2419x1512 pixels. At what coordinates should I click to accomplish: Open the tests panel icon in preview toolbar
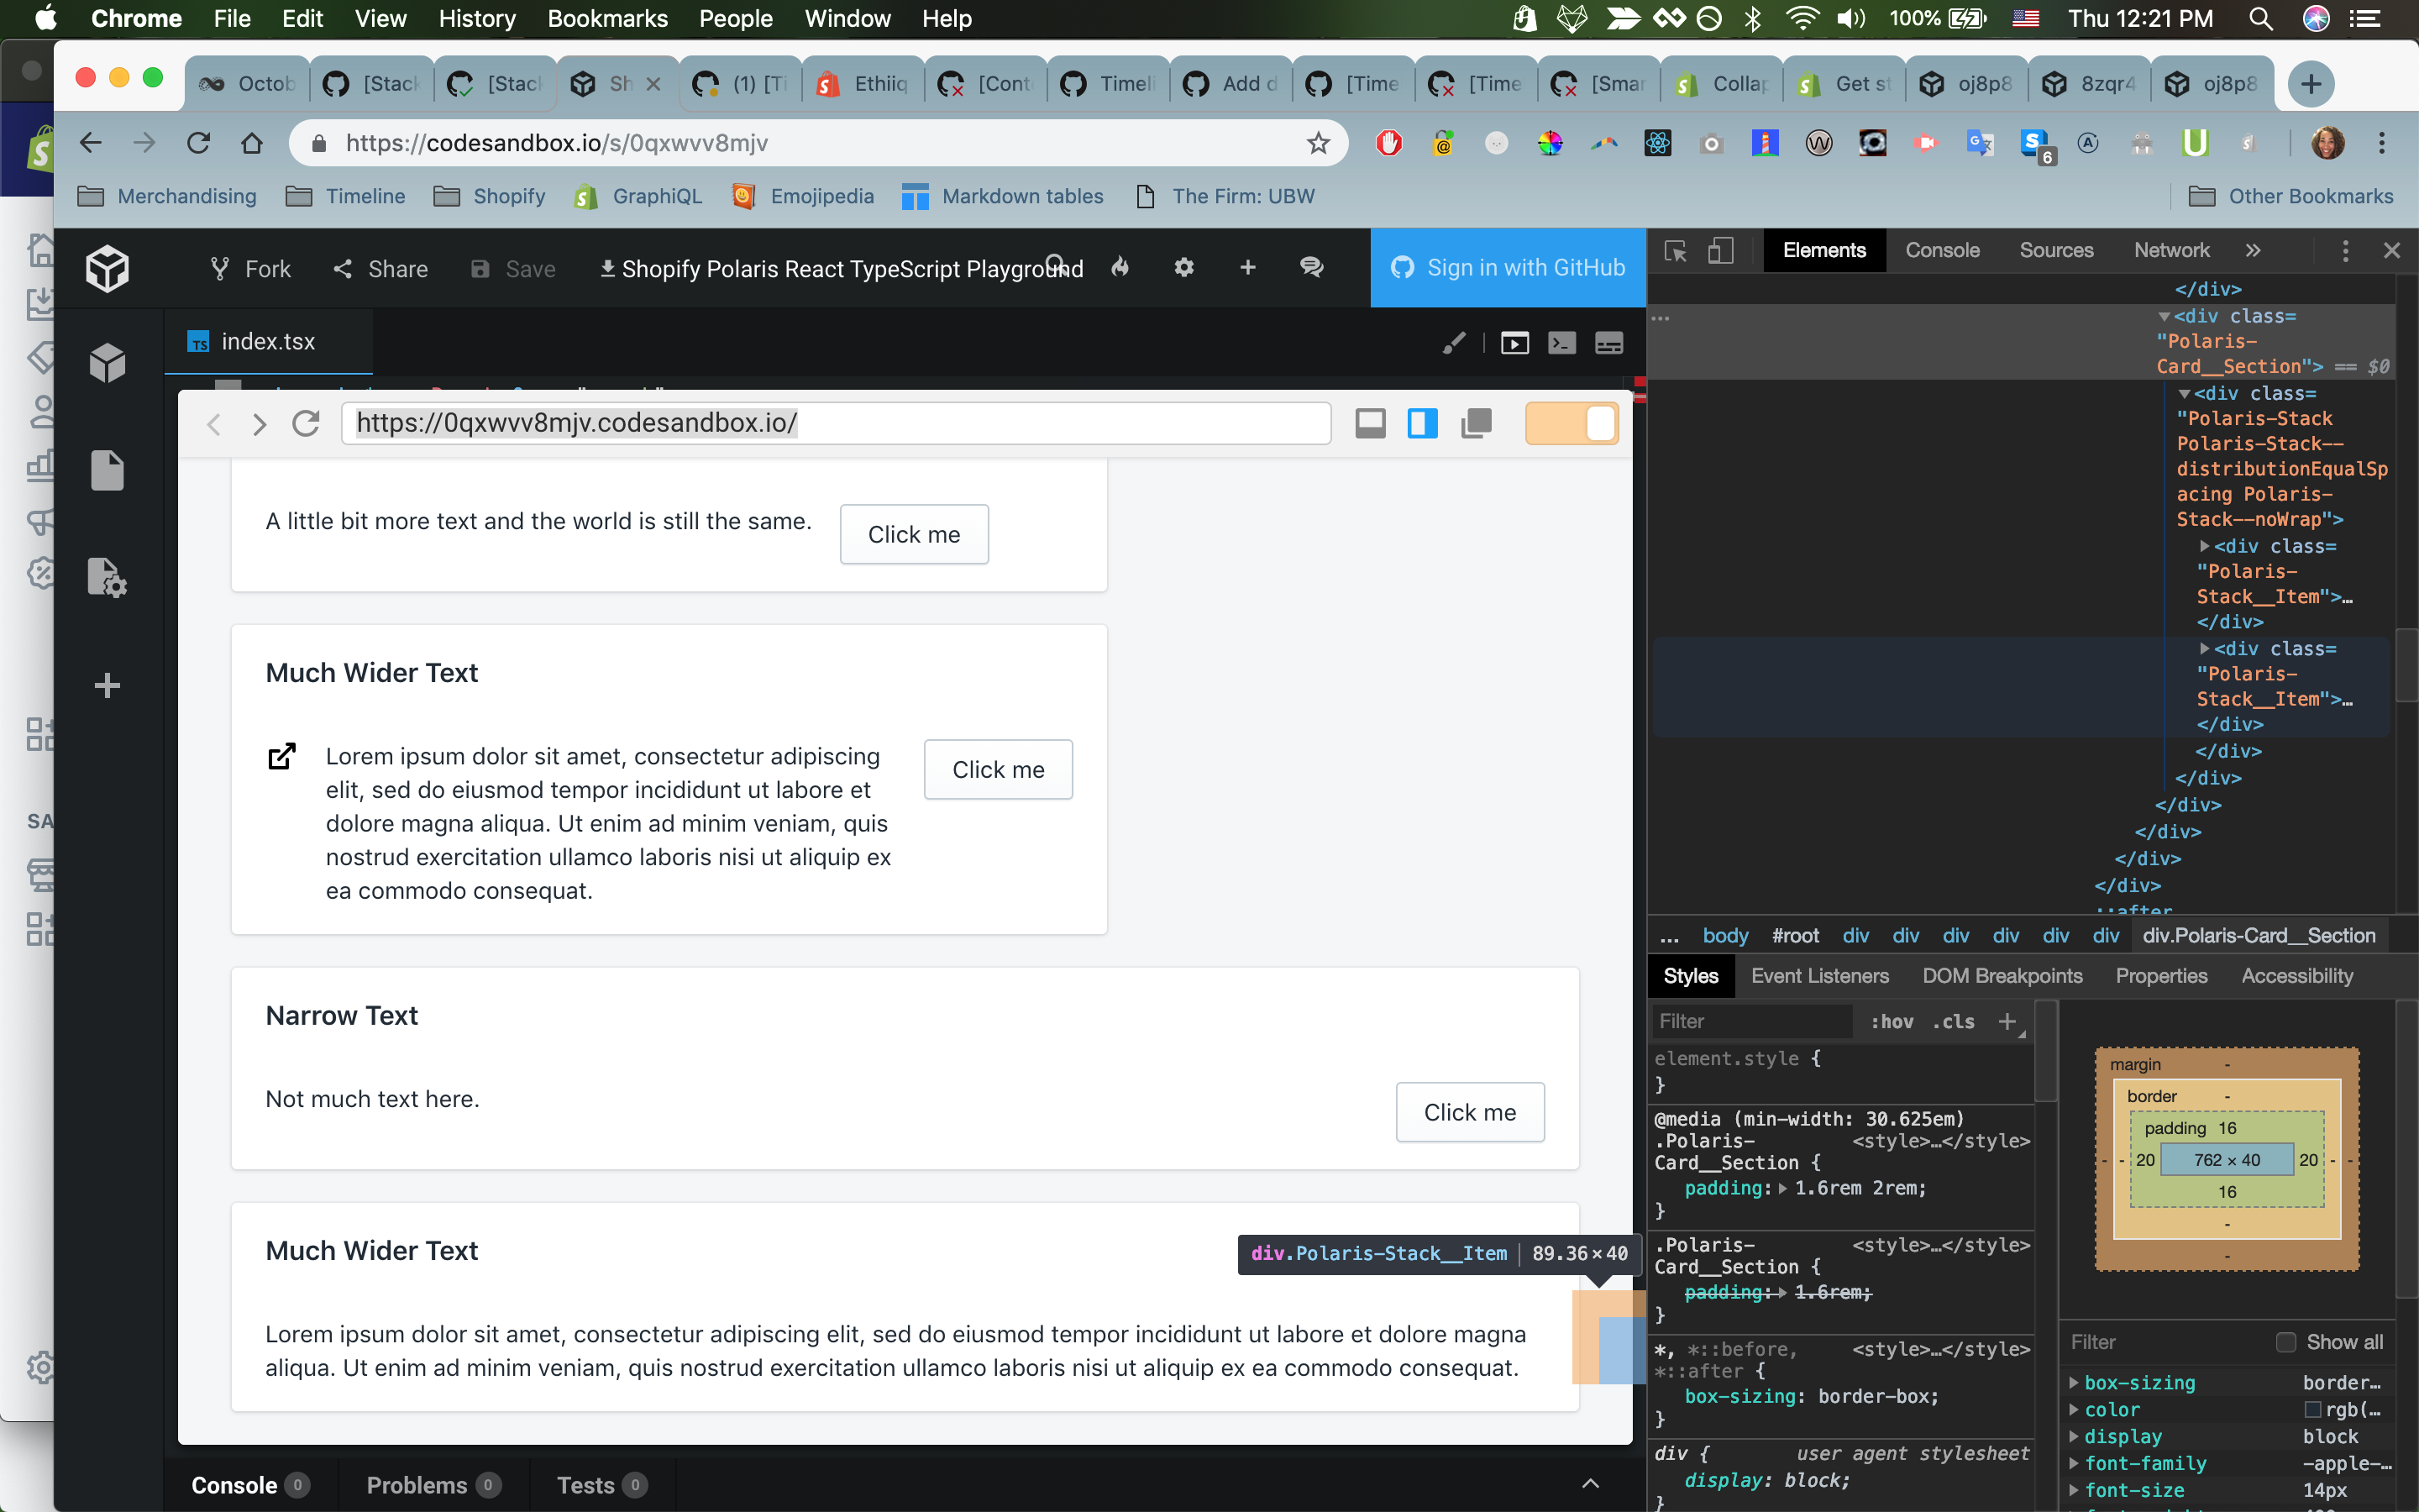click(1608, 342)
